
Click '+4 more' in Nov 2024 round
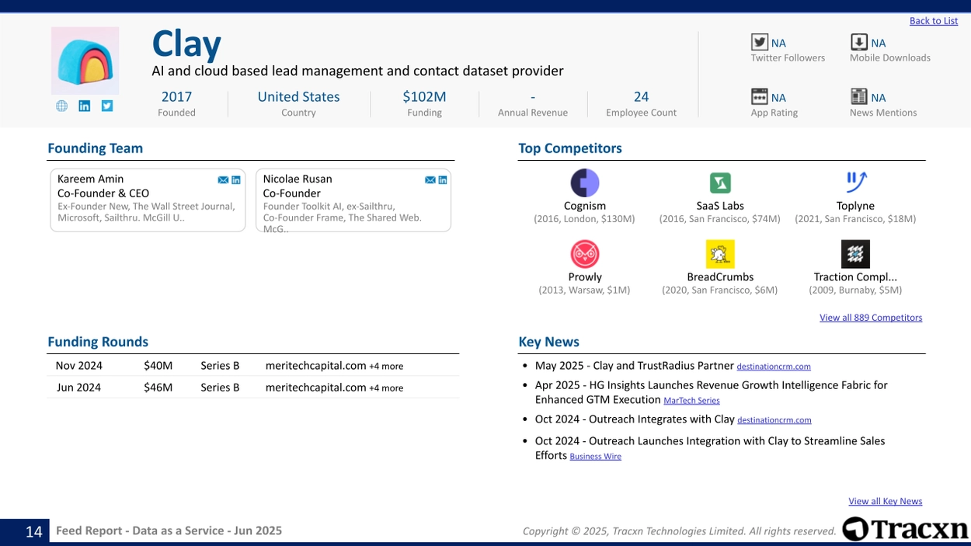coord(386,367)
